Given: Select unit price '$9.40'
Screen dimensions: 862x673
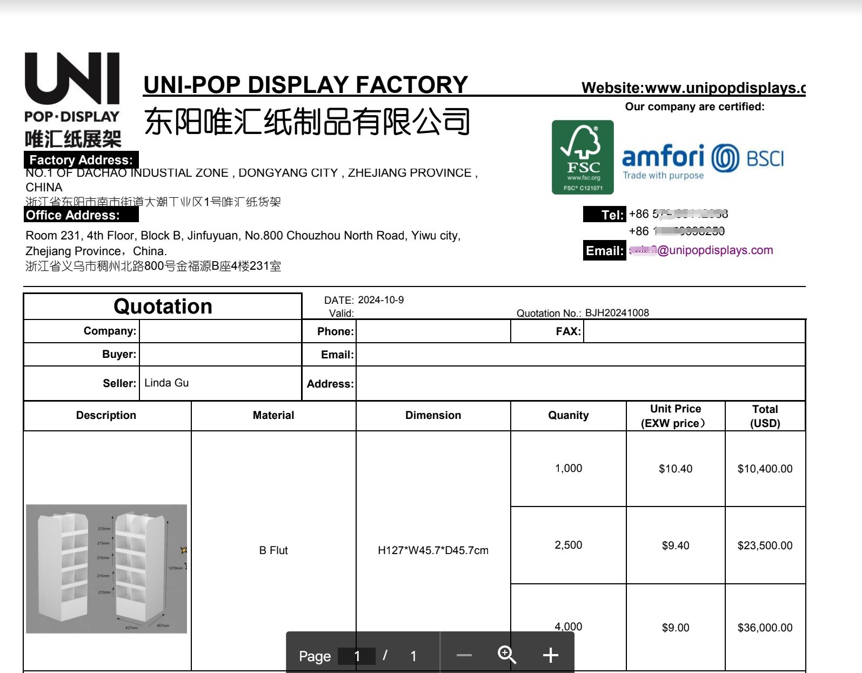Looking at the screenshot, I should click(676, 545).
